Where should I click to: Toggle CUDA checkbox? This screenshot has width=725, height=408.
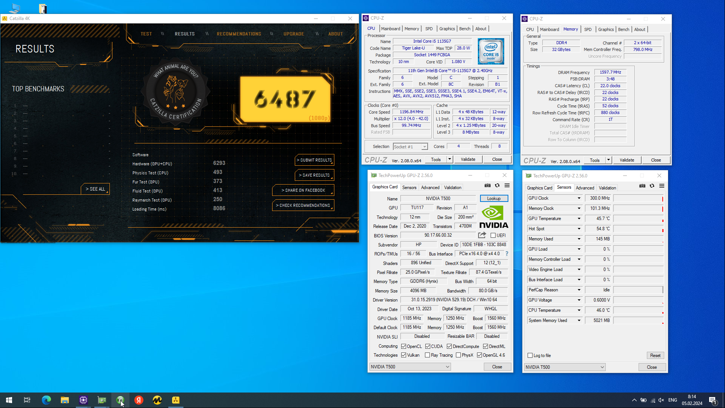click(x=428, y=346)
